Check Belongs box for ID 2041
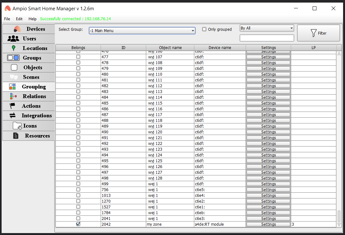The width and height of the screenshot is (345, 235). coord(78,218)
